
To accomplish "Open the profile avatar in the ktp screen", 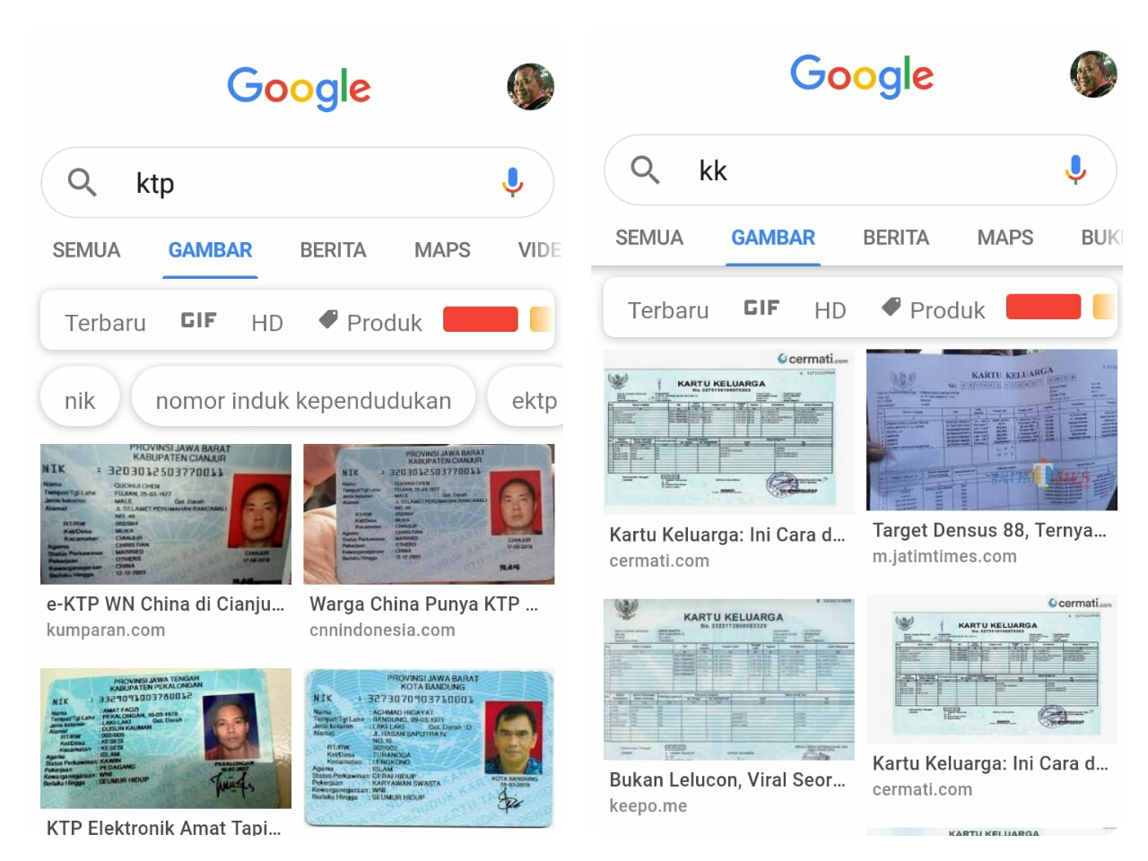I will point(530,87).
